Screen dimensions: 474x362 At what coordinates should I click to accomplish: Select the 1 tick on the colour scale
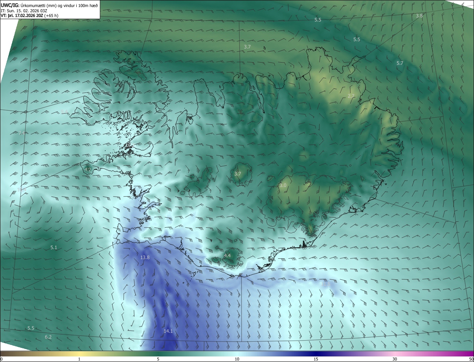pos(79,359)
